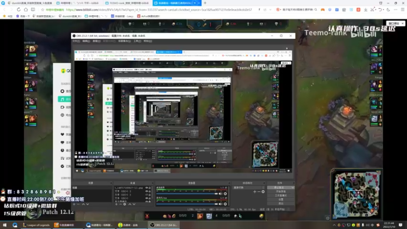
Task: Remove scene transition with minus icon
Action: 259,192
